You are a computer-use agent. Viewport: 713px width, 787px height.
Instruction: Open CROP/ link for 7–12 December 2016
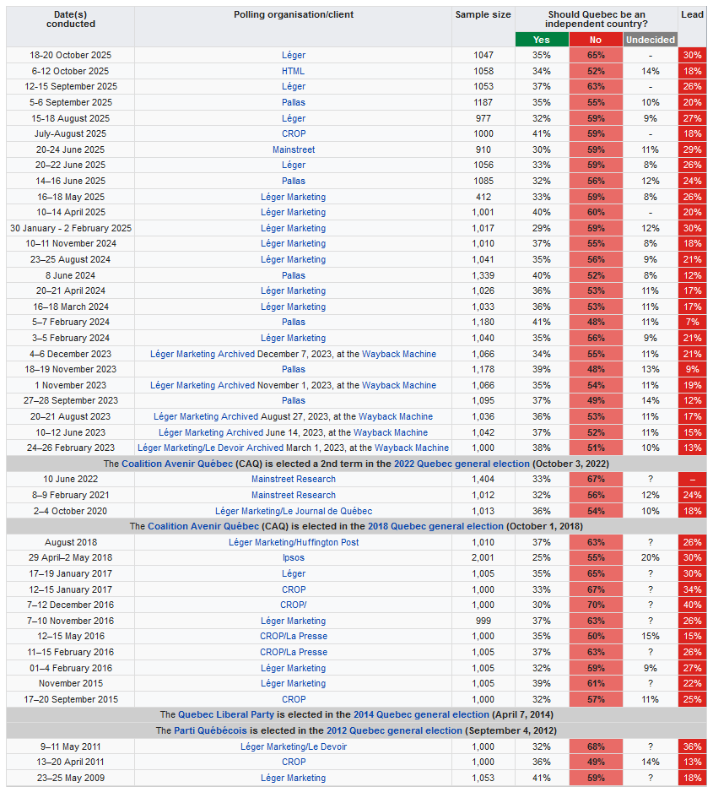(294, 605)
